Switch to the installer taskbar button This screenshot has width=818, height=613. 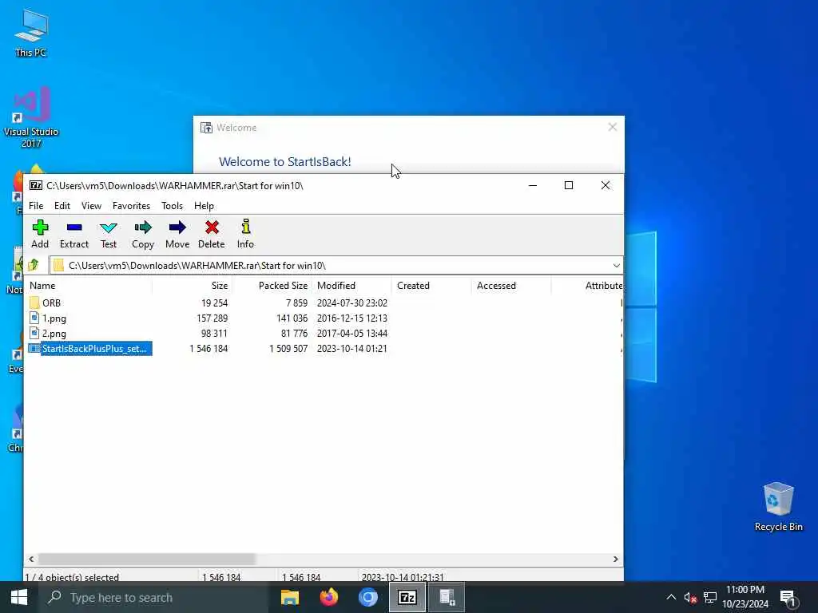pos(447,597)
